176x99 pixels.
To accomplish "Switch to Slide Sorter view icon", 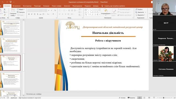I will 144,98.
